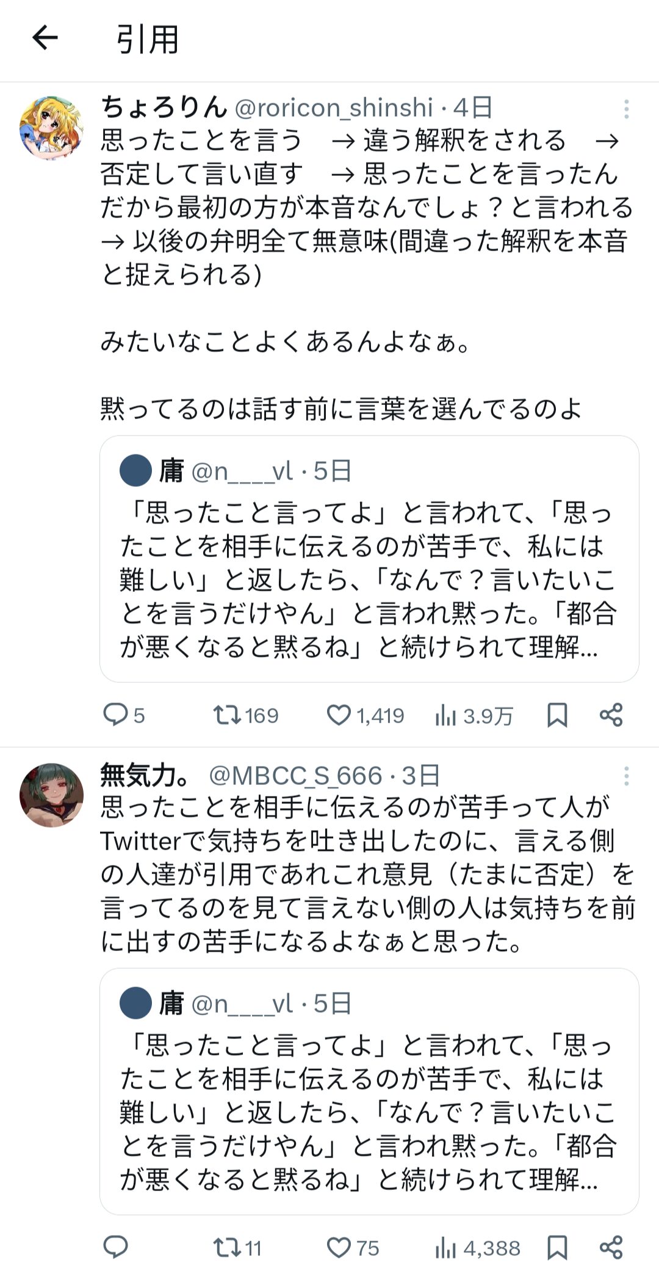659x1279 pixels.
Task: Open ちょろりん's profile avatar
Action: point(51,128)
